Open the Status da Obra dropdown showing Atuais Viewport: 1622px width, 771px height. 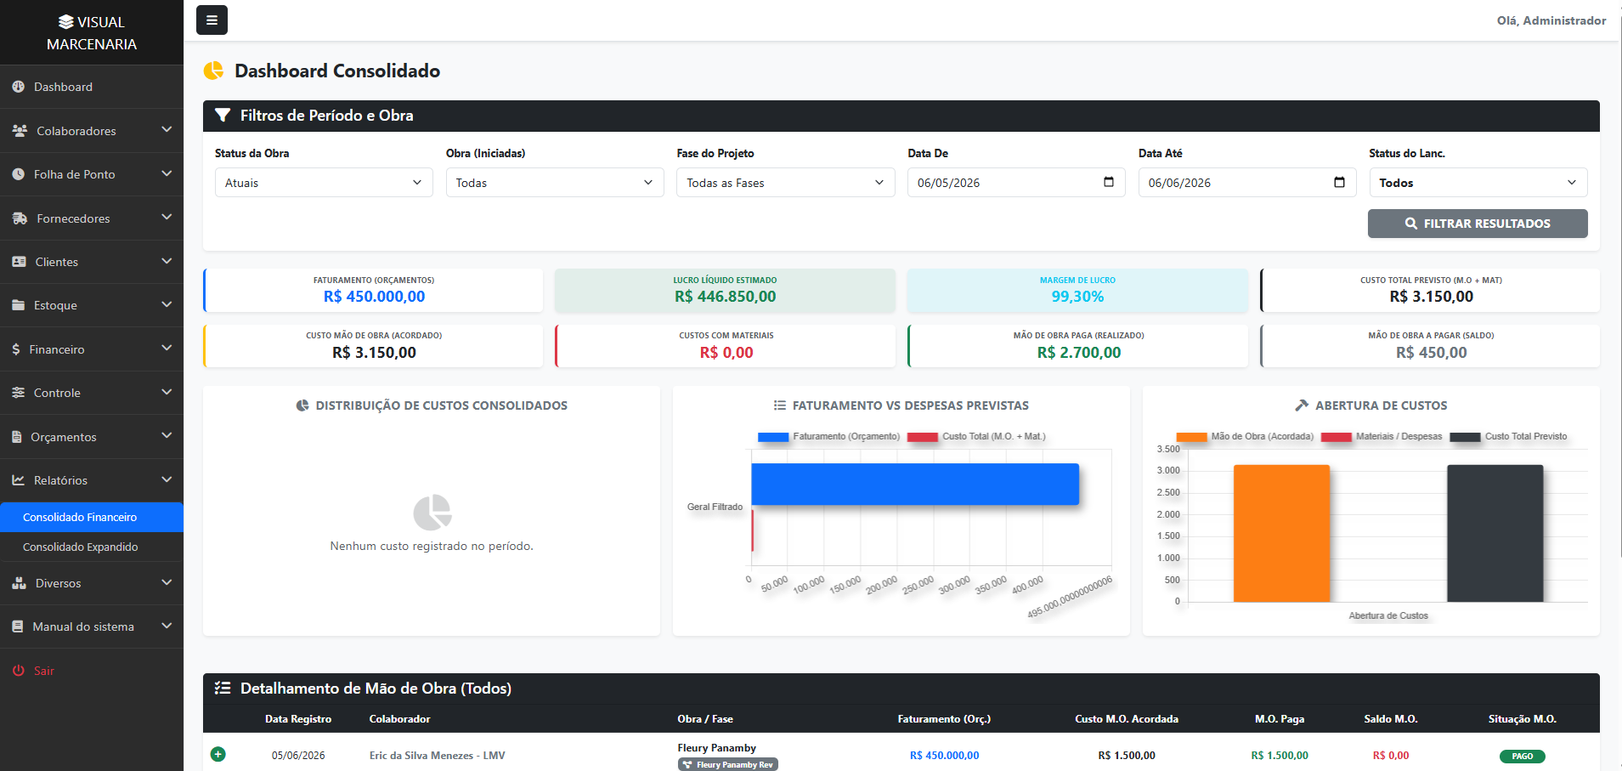click(324, 183)
